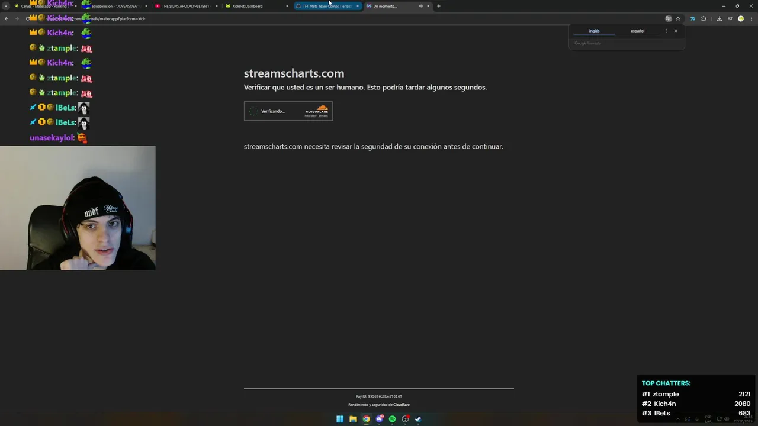The width and height of the screenshot is (758, 426).
Task: Close the Un momento... tab
Action: (x=428, y=6)
